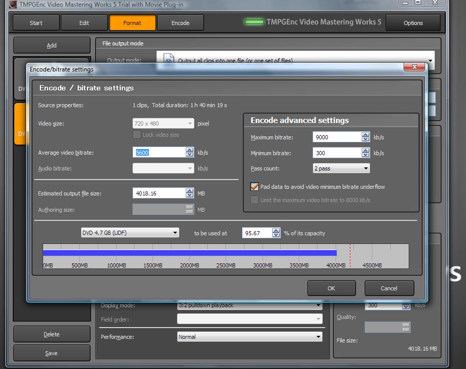The height and width of the screenshot is (369, 466).
Task: Toggle Pad data to avoid underflow checkbox
Action: (254, 187)
